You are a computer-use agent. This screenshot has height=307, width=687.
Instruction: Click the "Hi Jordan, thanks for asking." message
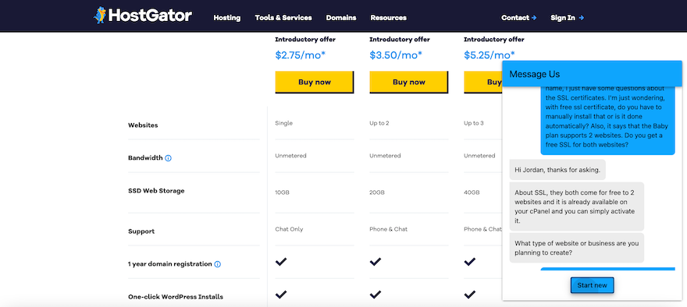(x=557, y=170)
